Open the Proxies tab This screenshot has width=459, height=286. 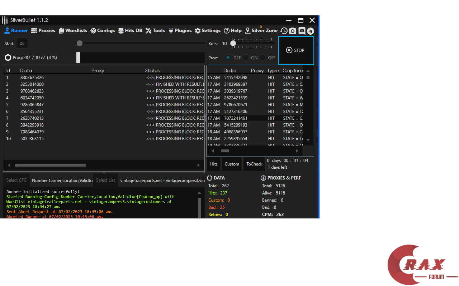click(43, 31)
